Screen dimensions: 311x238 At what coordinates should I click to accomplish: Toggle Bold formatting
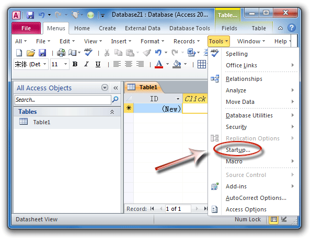[x=75, y=64]
